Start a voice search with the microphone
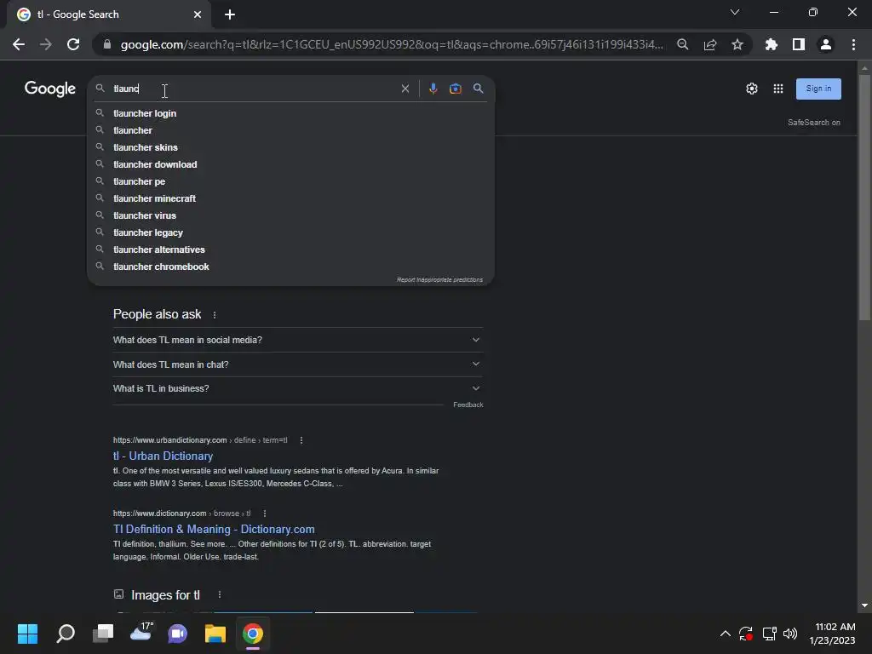This screenshot has height=654, width=872. (x=433, y=89)
